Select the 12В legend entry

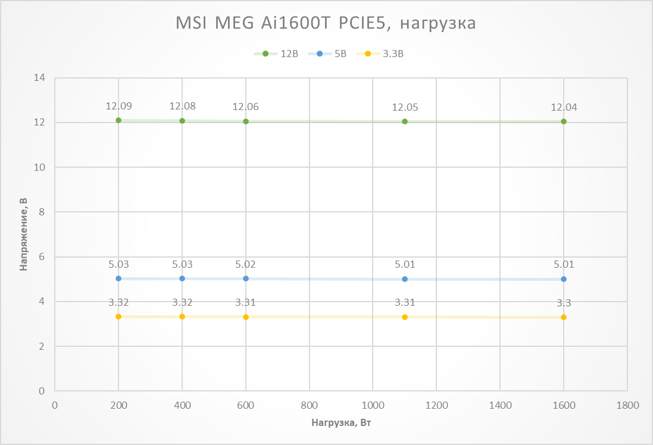pos(276,54)
